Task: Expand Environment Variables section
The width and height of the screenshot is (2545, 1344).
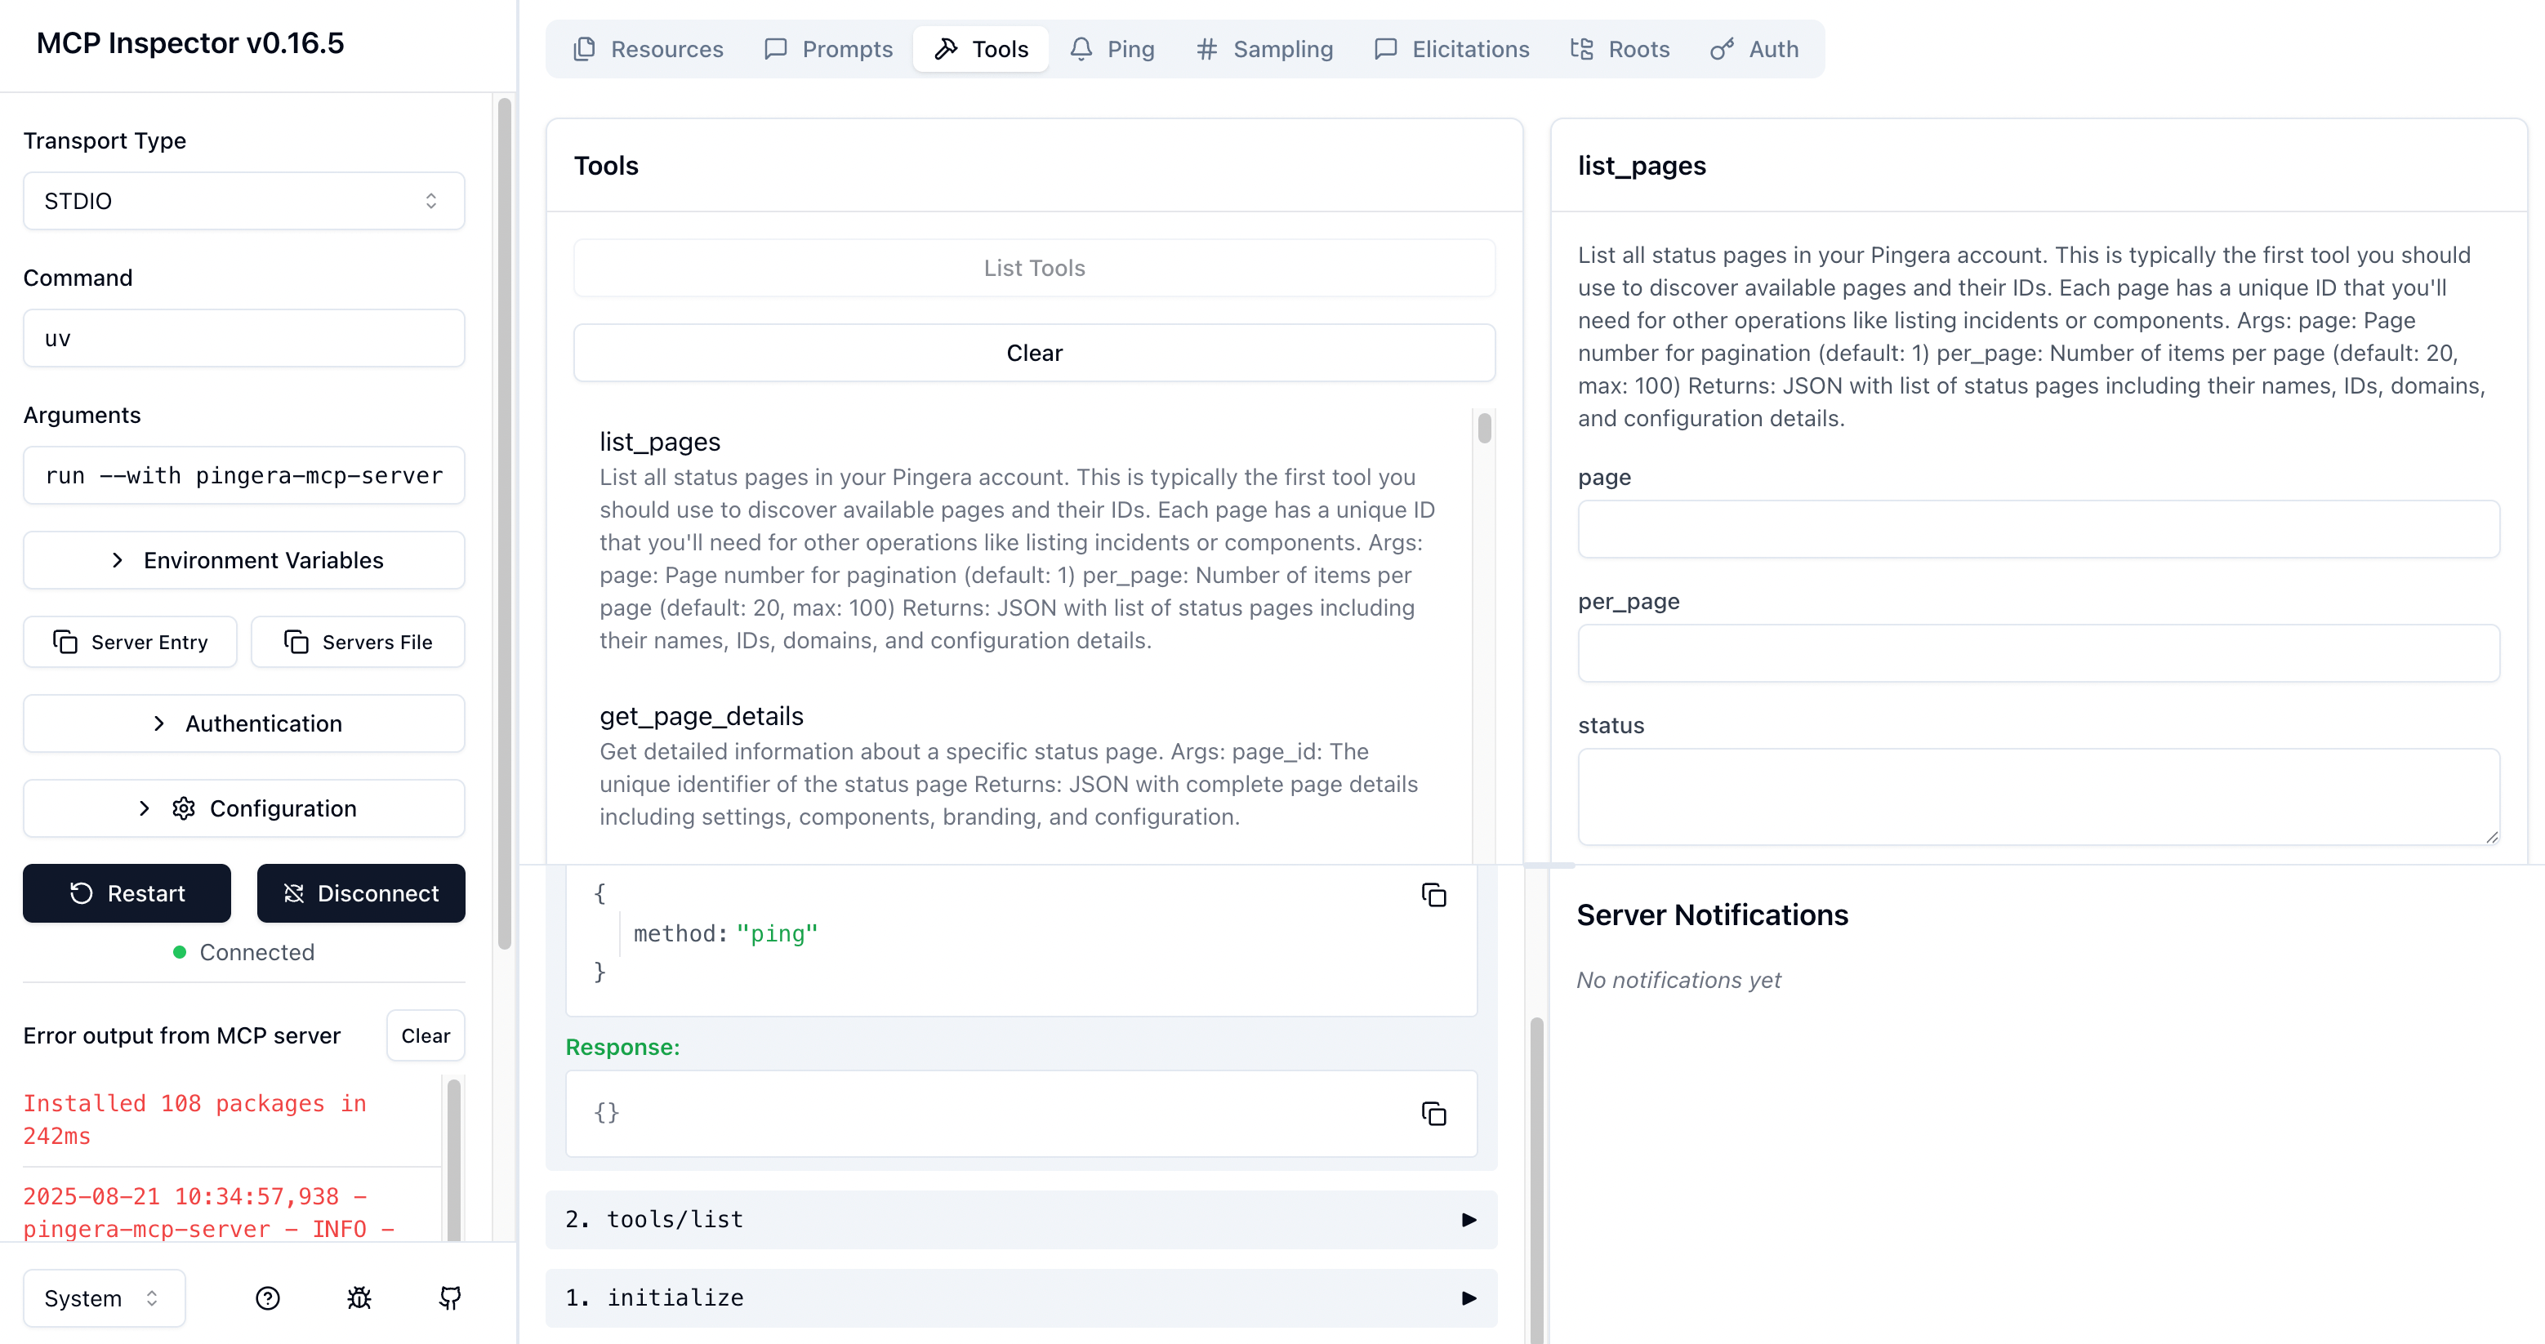Action: click(243, 560)
